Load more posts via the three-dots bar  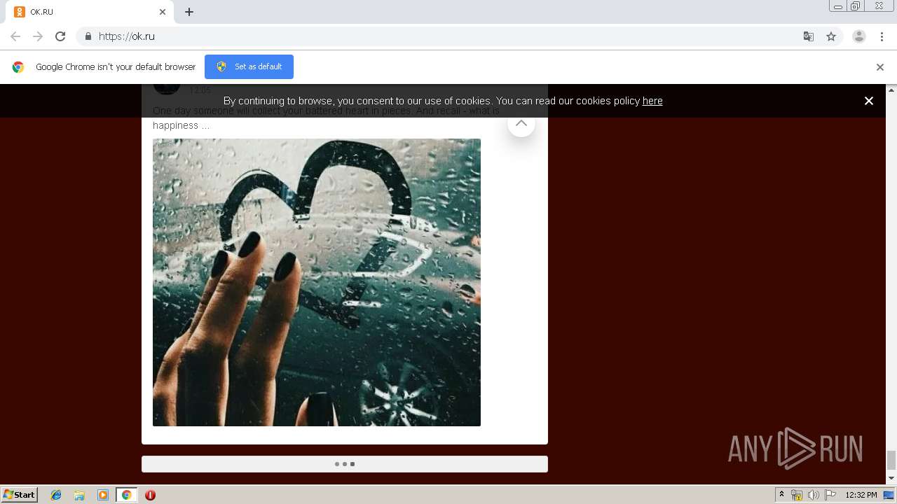[345, 464]
